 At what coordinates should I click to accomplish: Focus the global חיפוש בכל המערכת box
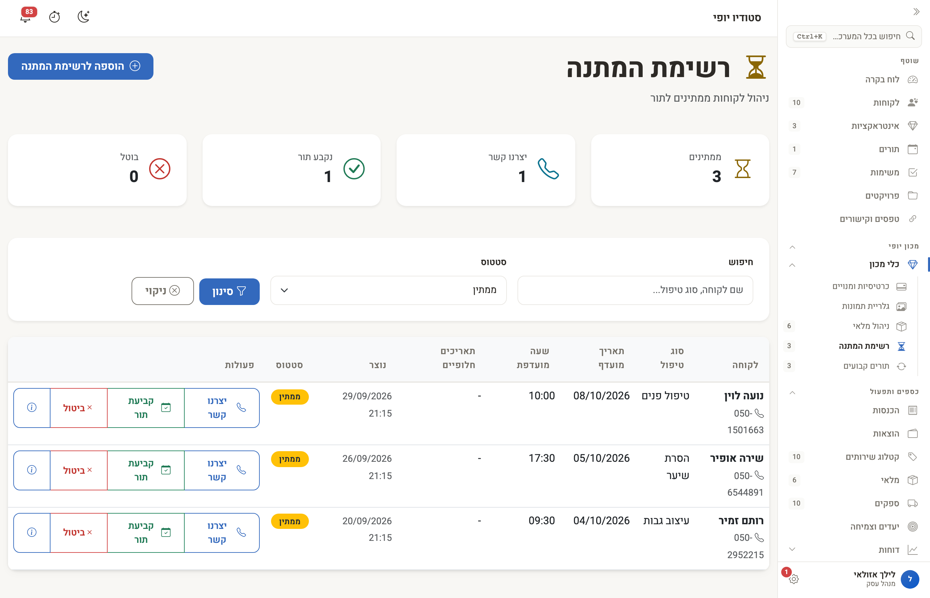854,37
